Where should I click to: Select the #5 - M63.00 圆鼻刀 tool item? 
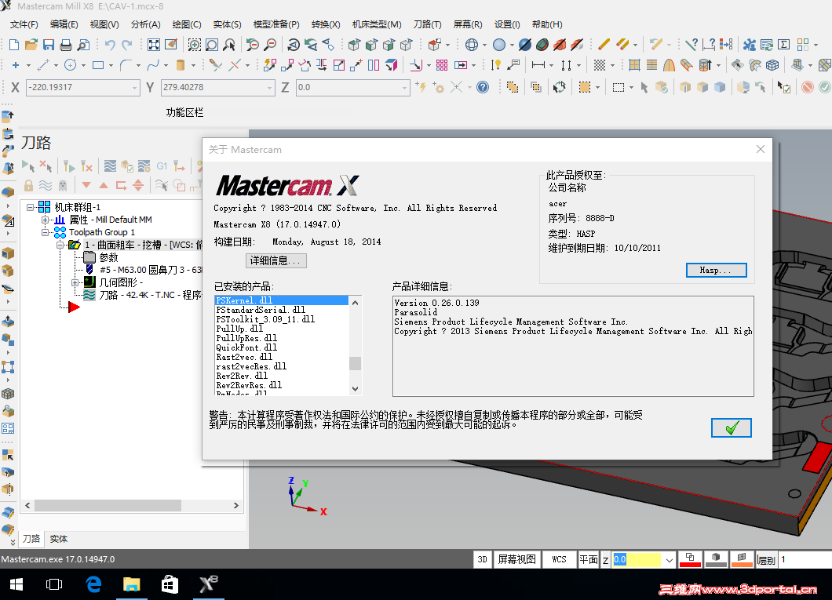click(150, 270)
